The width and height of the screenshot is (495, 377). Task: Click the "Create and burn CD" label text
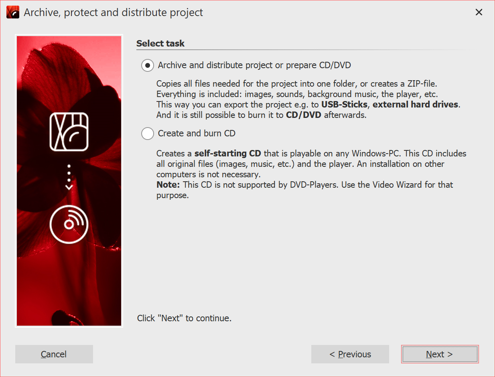click(197, 133)
